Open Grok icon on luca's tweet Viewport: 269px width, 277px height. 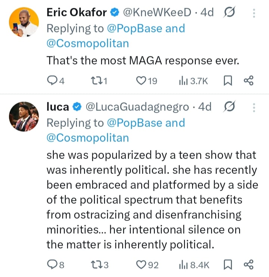coord(228,107)
